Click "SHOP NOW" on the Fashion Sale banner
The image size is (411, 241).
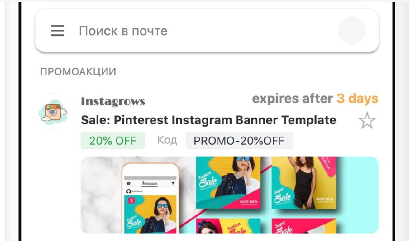coord(249,202)
